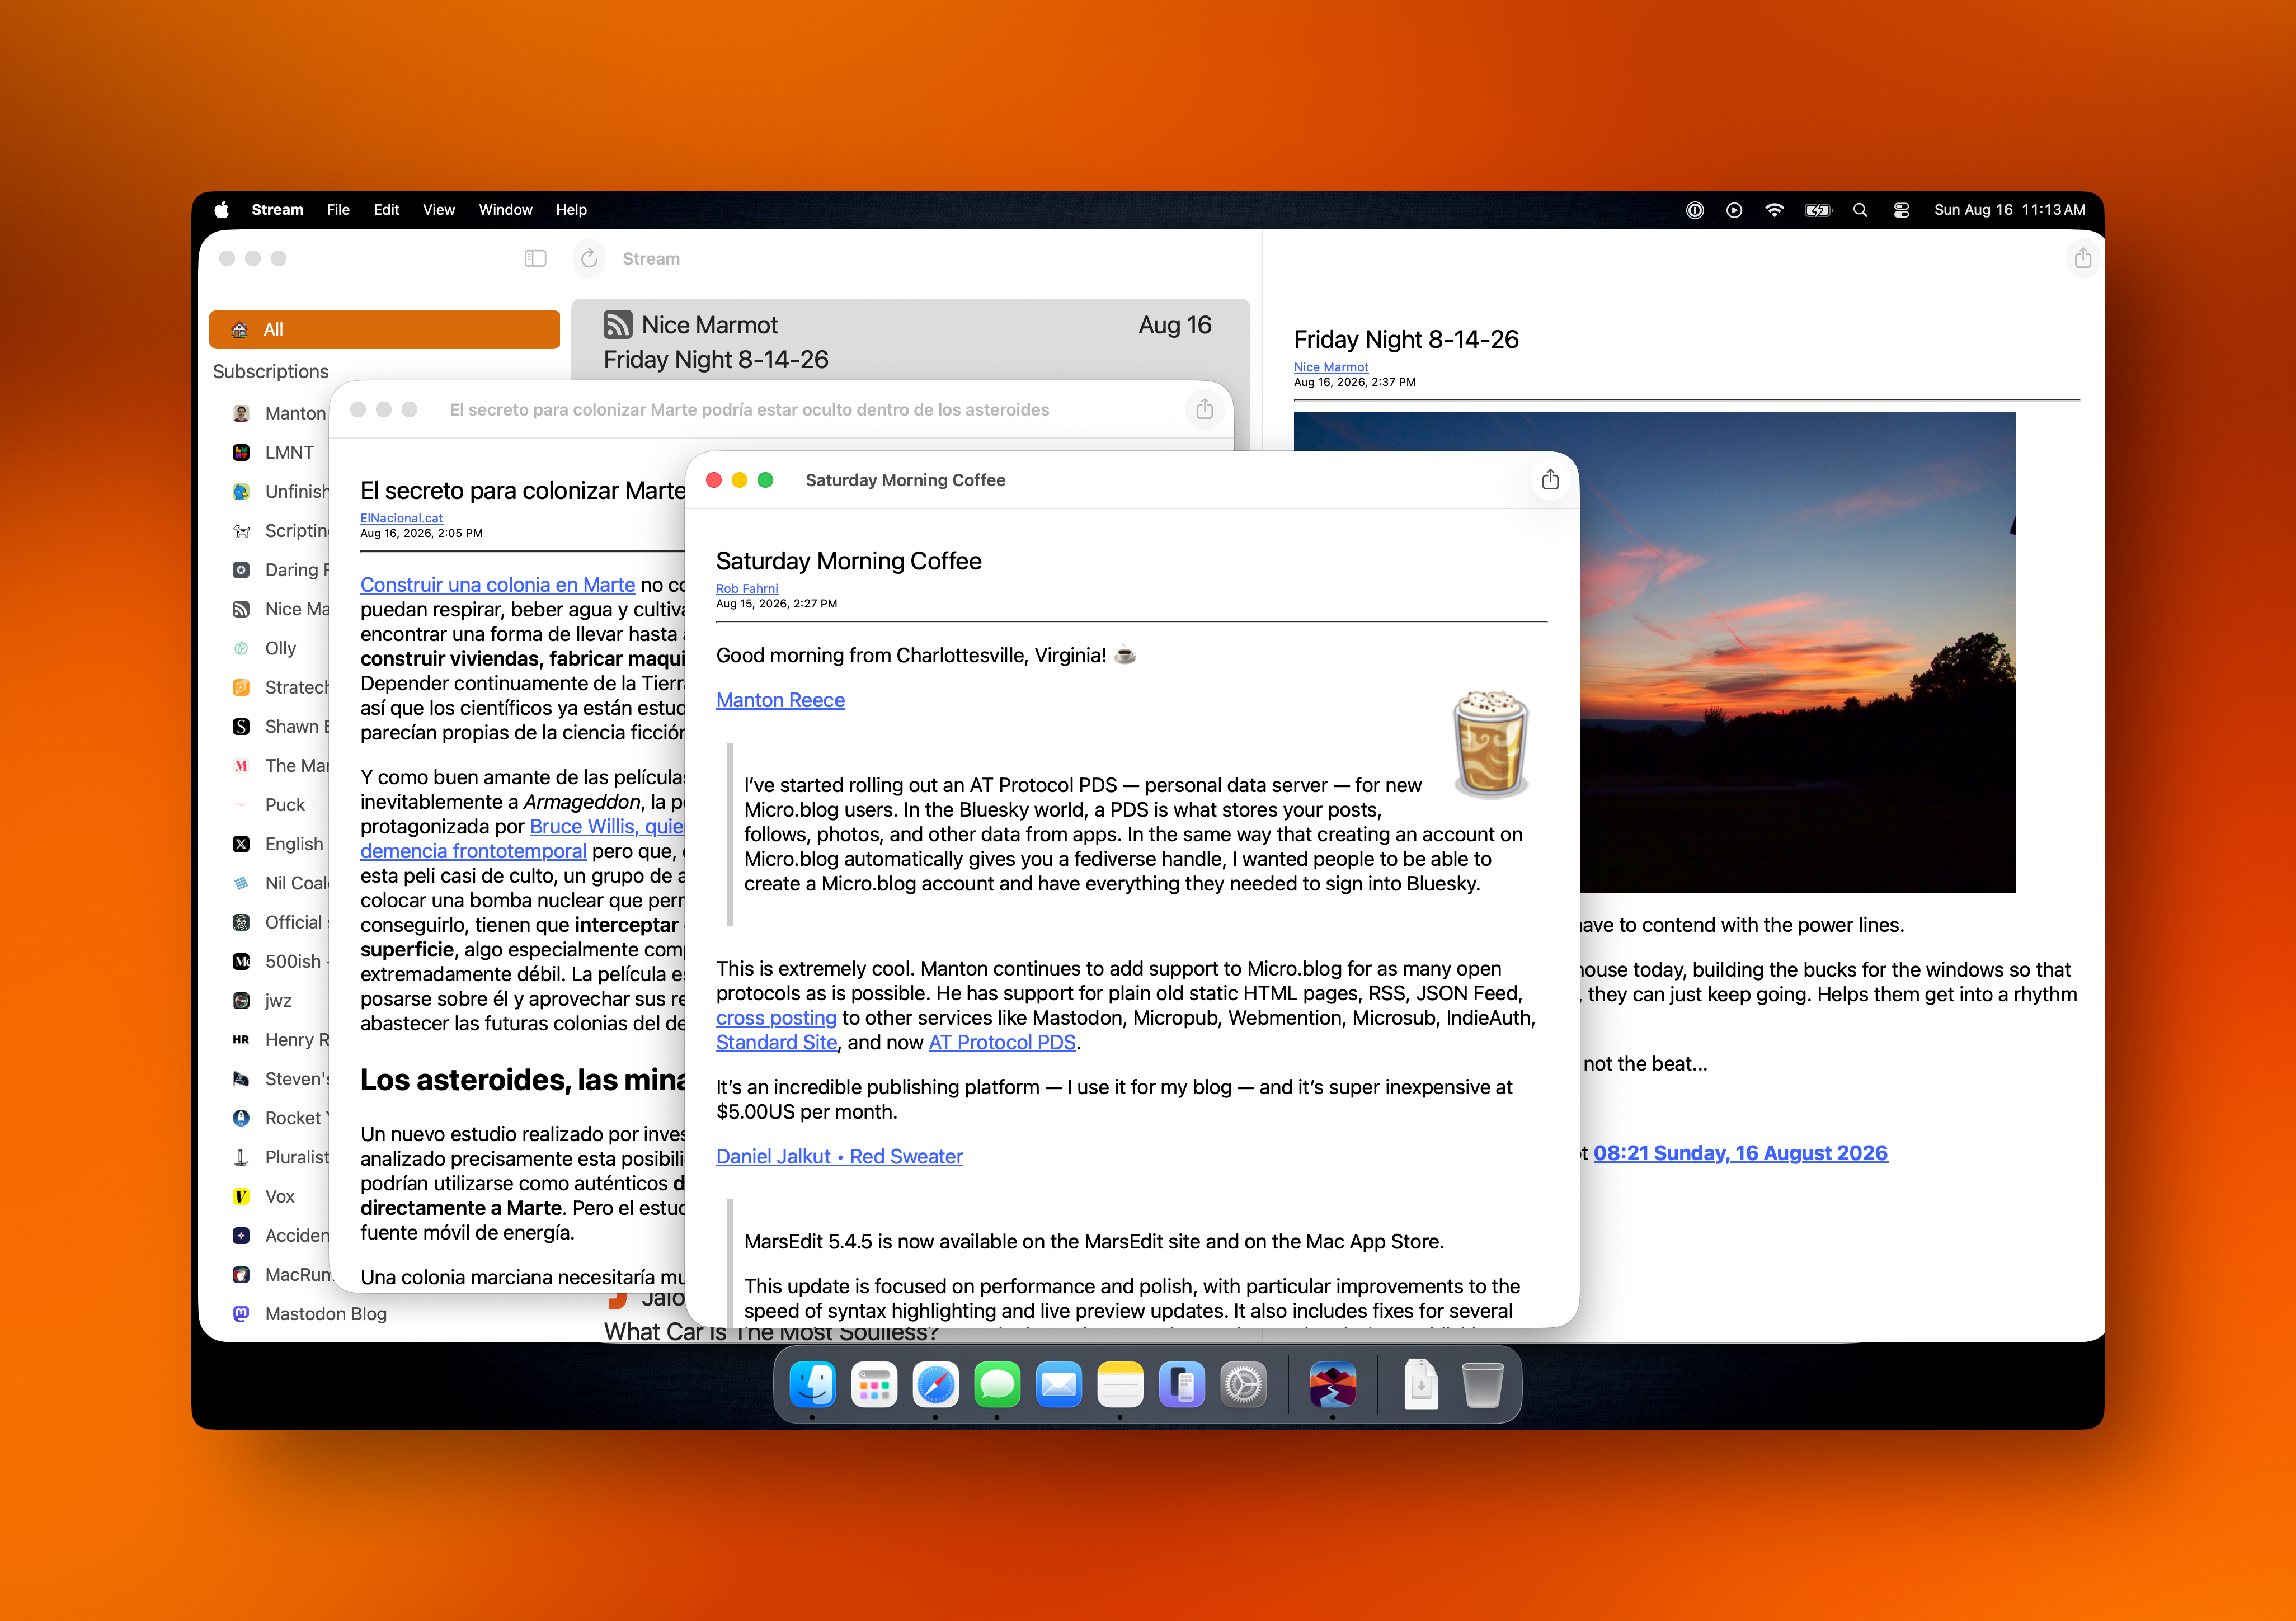The image size is (2296, 1621).
Task: Click the sunset photo in Friday Night article
Action: [1797, 652]
